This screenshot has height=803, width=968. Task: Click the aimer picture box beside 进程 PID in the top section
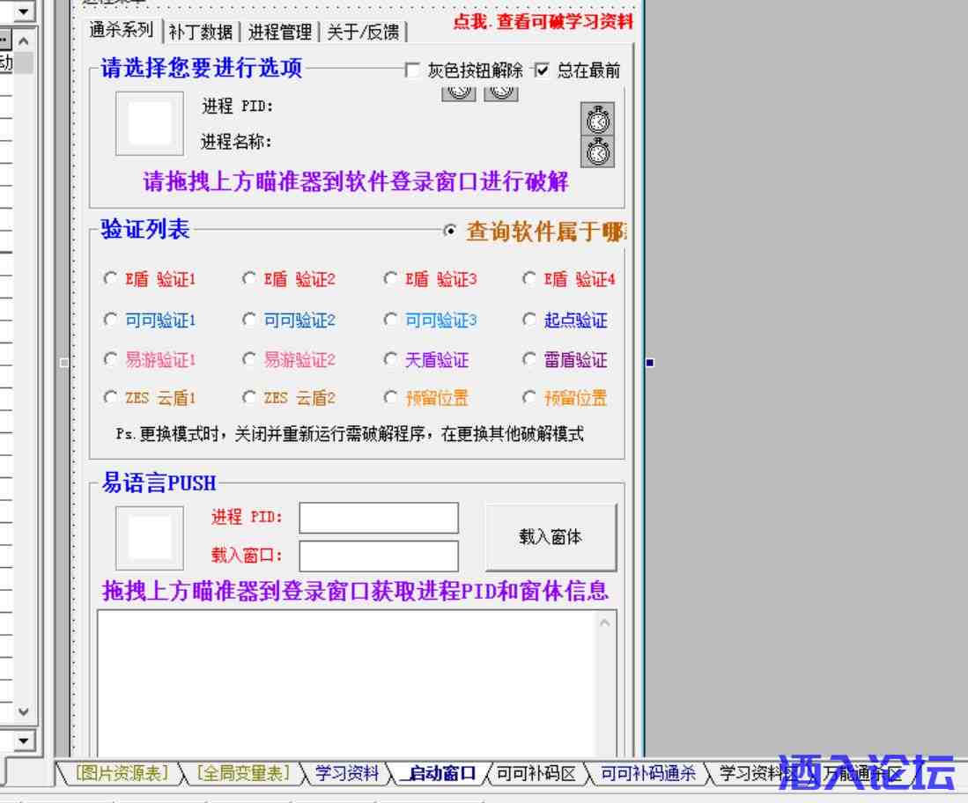(150, 123)
